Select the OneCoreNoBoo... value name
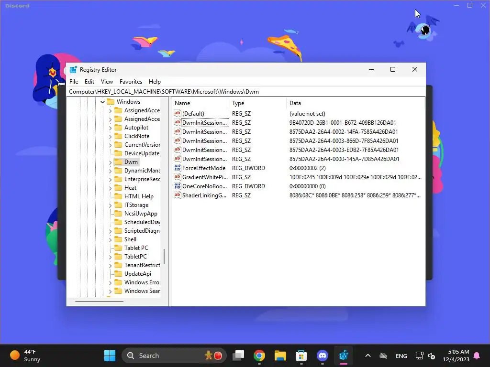The height and width of the screenshot is (367, 490). 205,186
